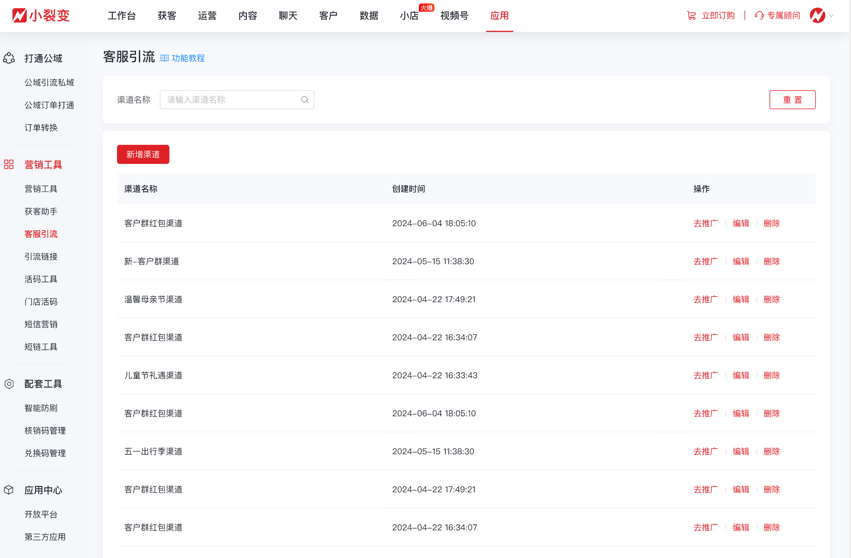Click 去推广 for 新-客户群渠道
The image size is (851, 558).
[706, 261]
